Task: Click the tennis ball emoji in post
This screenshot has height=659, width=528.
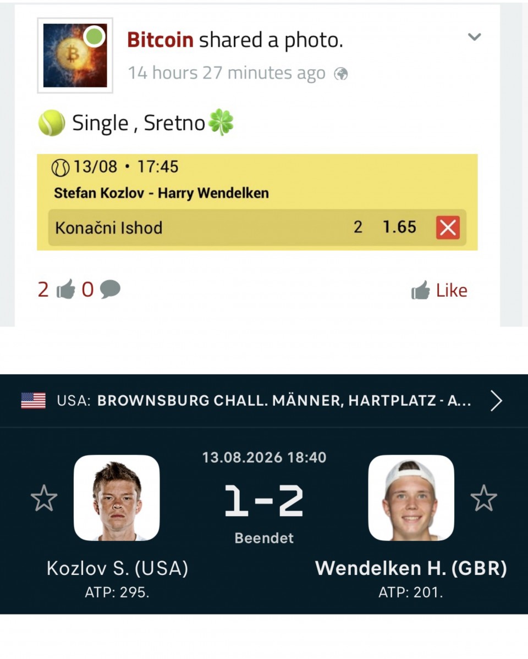Action: [x=51, y=123]
